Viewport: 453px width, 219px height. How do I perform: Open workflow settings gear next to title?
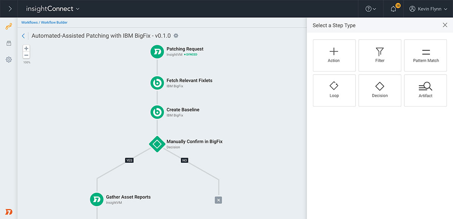(176, 36)
